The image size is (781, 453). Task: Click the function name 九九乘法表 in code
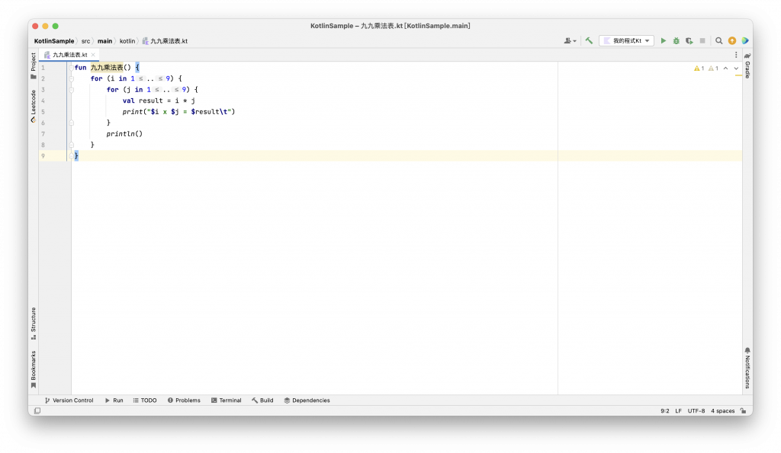107,68
